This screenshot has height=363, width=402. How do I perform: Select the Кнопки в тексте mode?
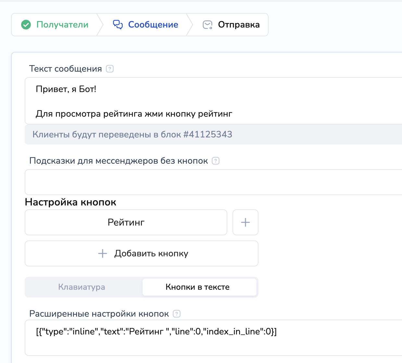tap(197, 287)
